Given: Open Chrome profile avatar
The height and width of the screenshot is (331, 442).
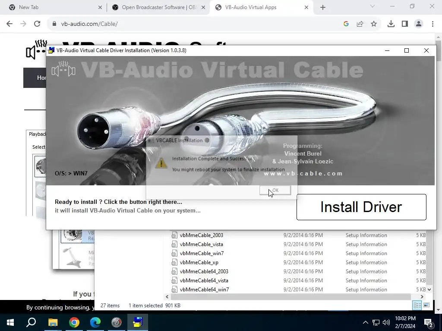Looking at the screenshot, I should coord(419,24).
